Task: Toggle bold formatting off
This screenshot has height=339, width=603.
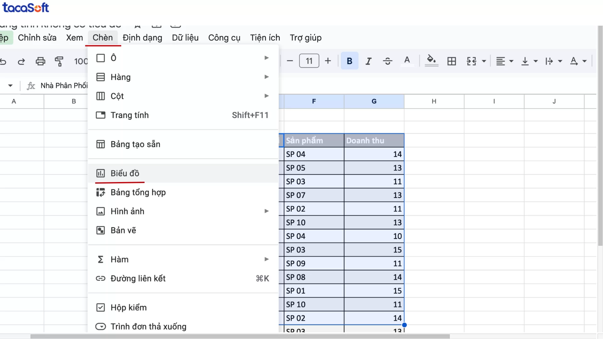Action: click(x=349, y=61)
